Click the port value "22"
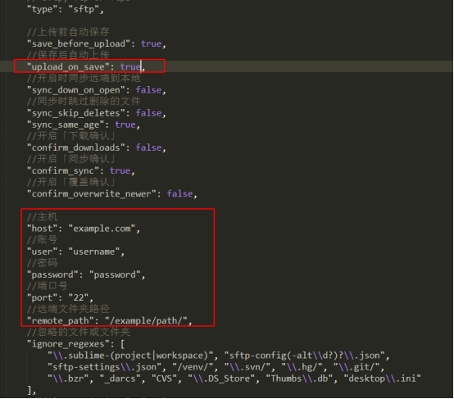The width and height of the screenshot is (454, 399). [x=79, y=298]
